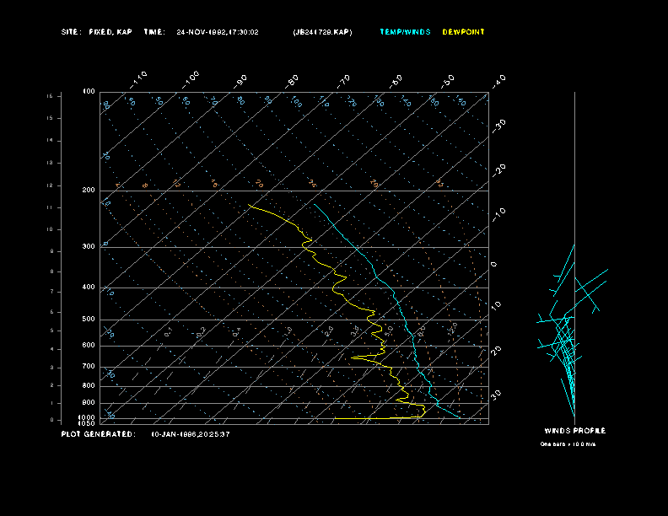The image size is (668, 516).
Task: Click the "SITE:" header label
Action: [x=71, y=32]
